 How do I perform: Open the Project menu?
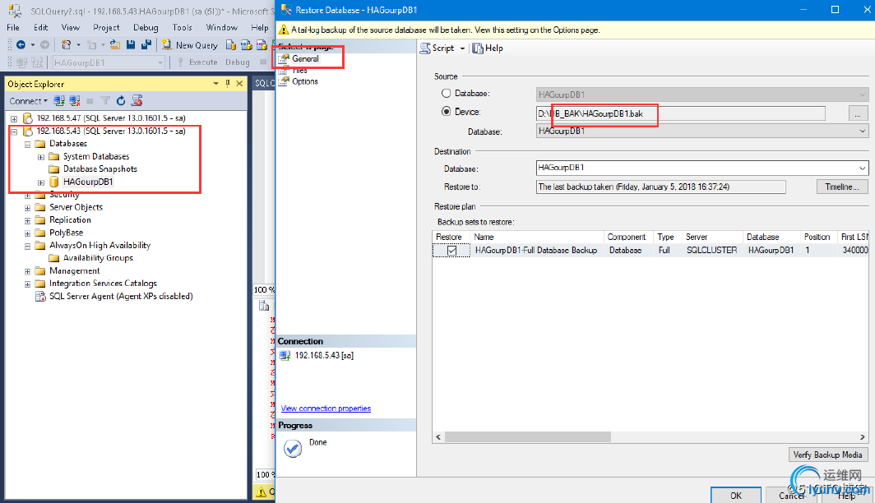106,27
